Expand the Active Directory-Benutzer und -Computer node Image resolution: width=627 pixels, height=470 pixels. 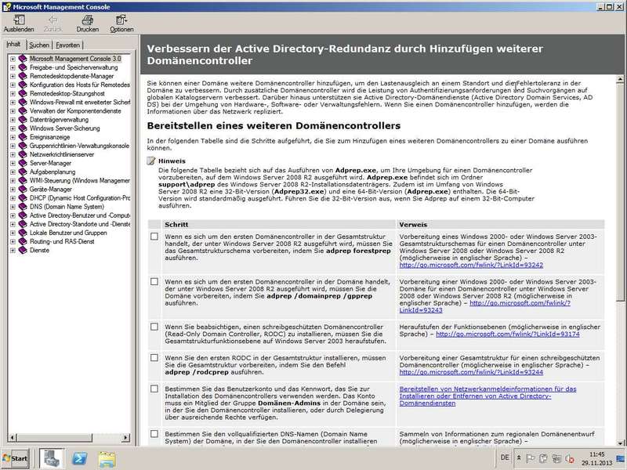point(13,215)
